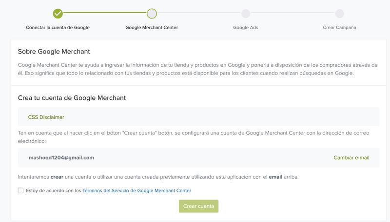Click the Crear cuenta button

click(198, 206)
